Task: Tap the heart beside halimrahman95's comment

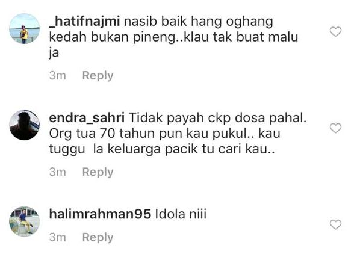Action: click(335, 224)
